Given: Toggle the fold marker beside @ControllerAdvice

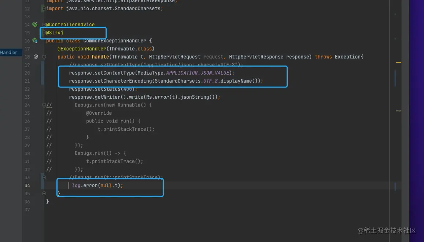Looking at the screenshot, I should coord(44,24).
